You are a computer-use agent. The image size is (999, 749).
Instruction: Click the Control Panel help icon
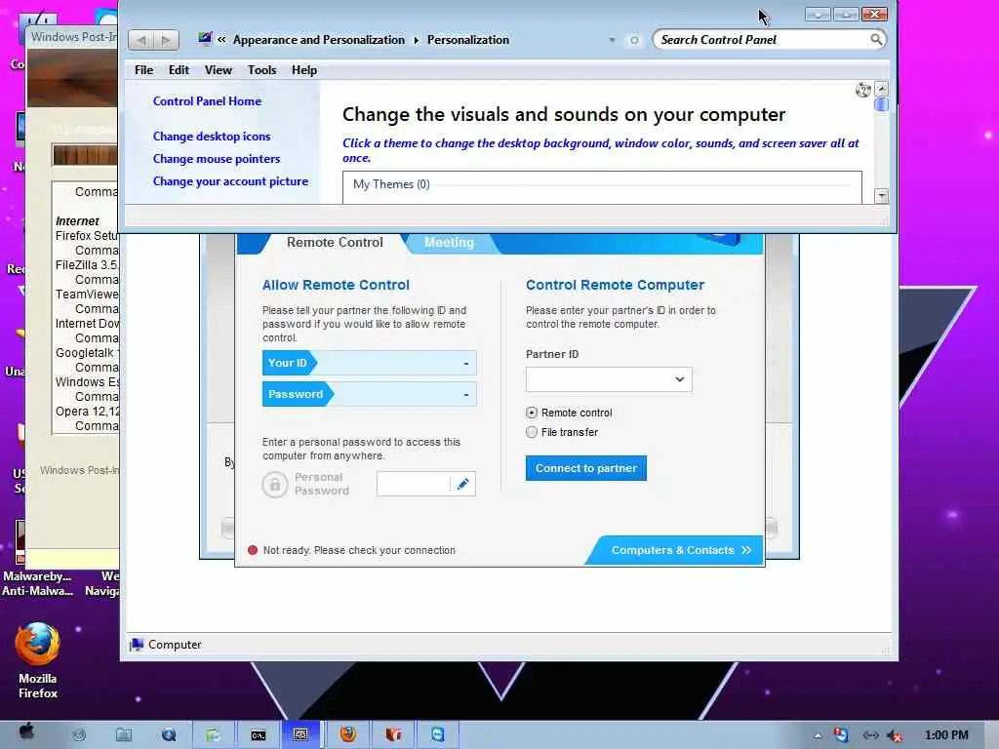tap(863, 90)
